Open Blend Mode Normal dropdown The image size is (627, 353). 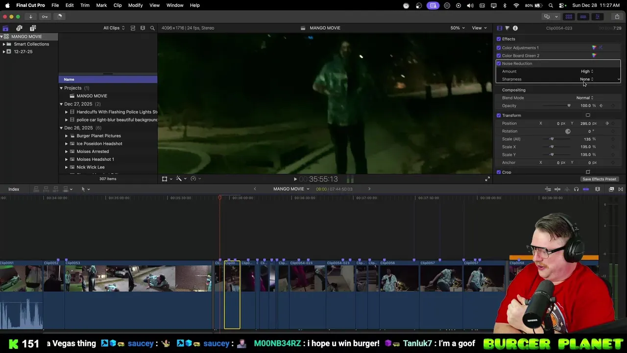click(585, 98)
